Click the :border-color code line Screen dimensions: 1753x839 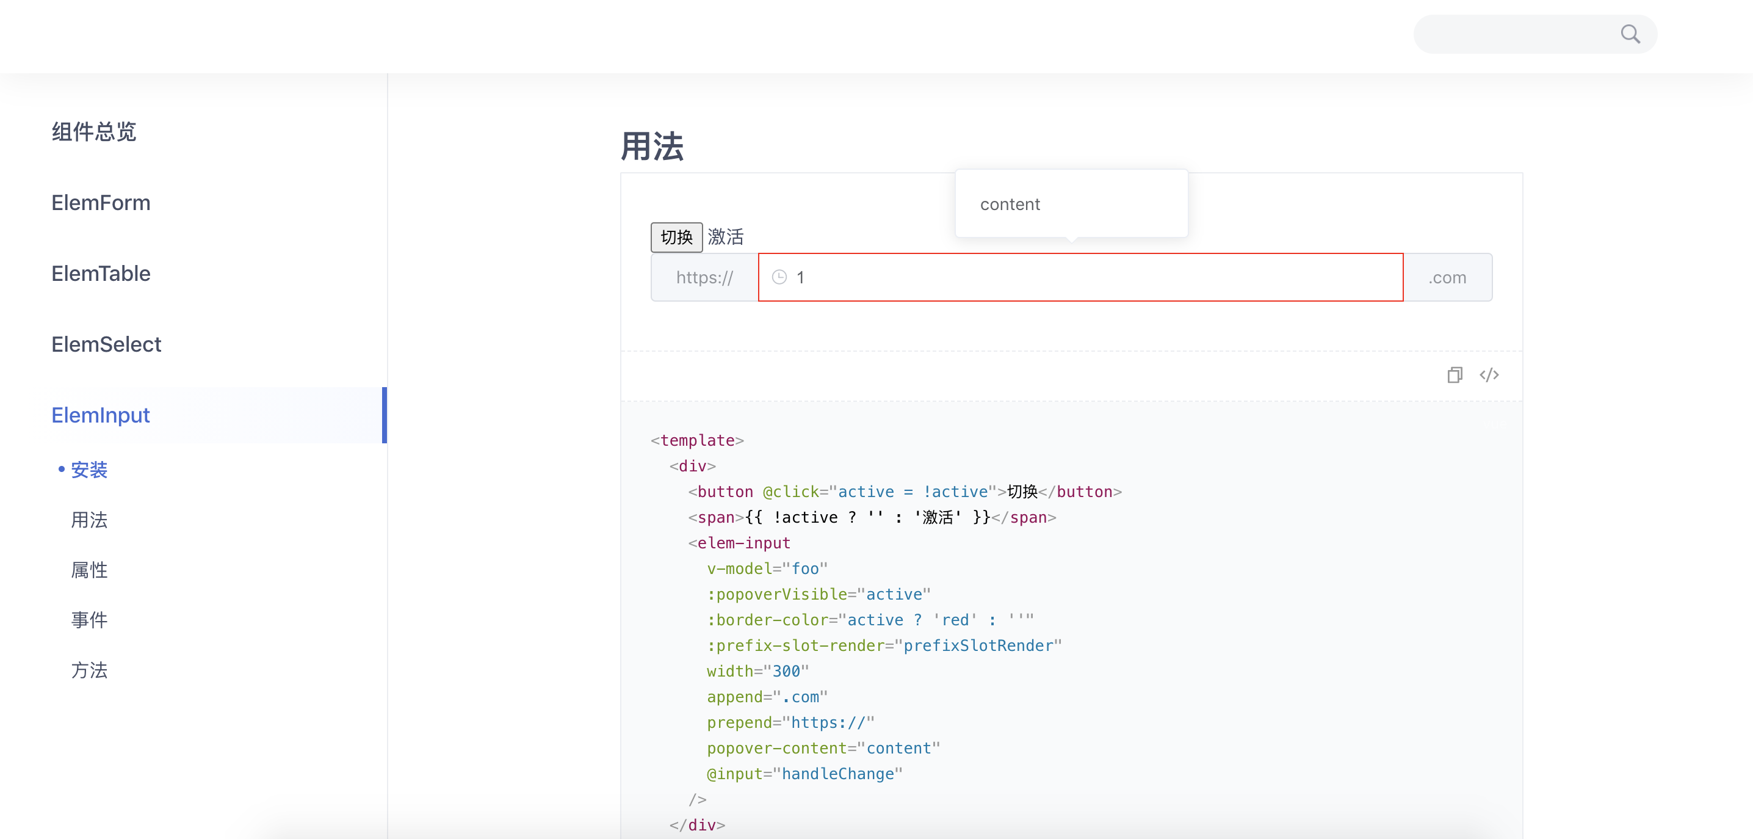click(870, 620)
